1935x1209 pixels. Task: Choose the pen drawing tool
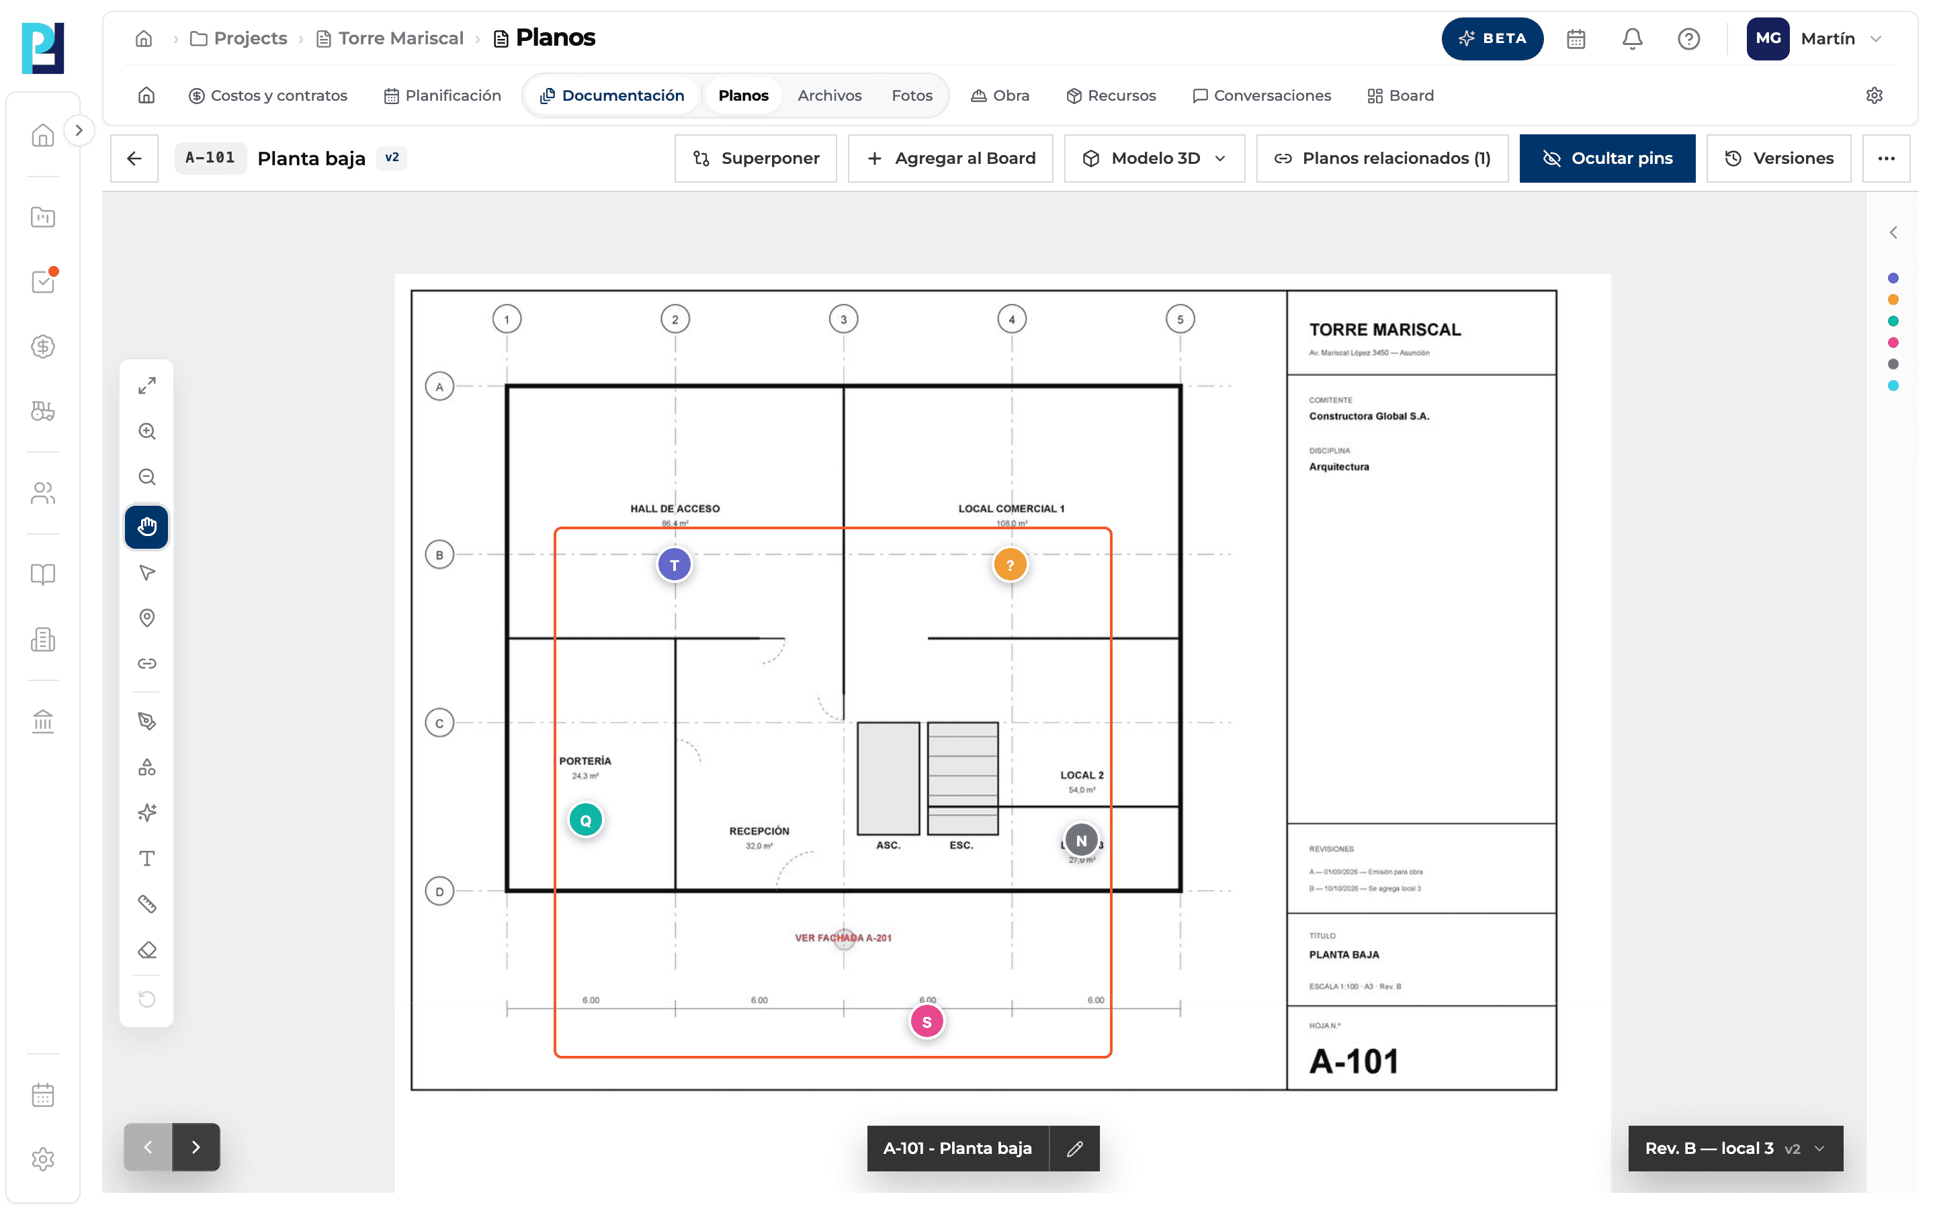coord(147,721)
